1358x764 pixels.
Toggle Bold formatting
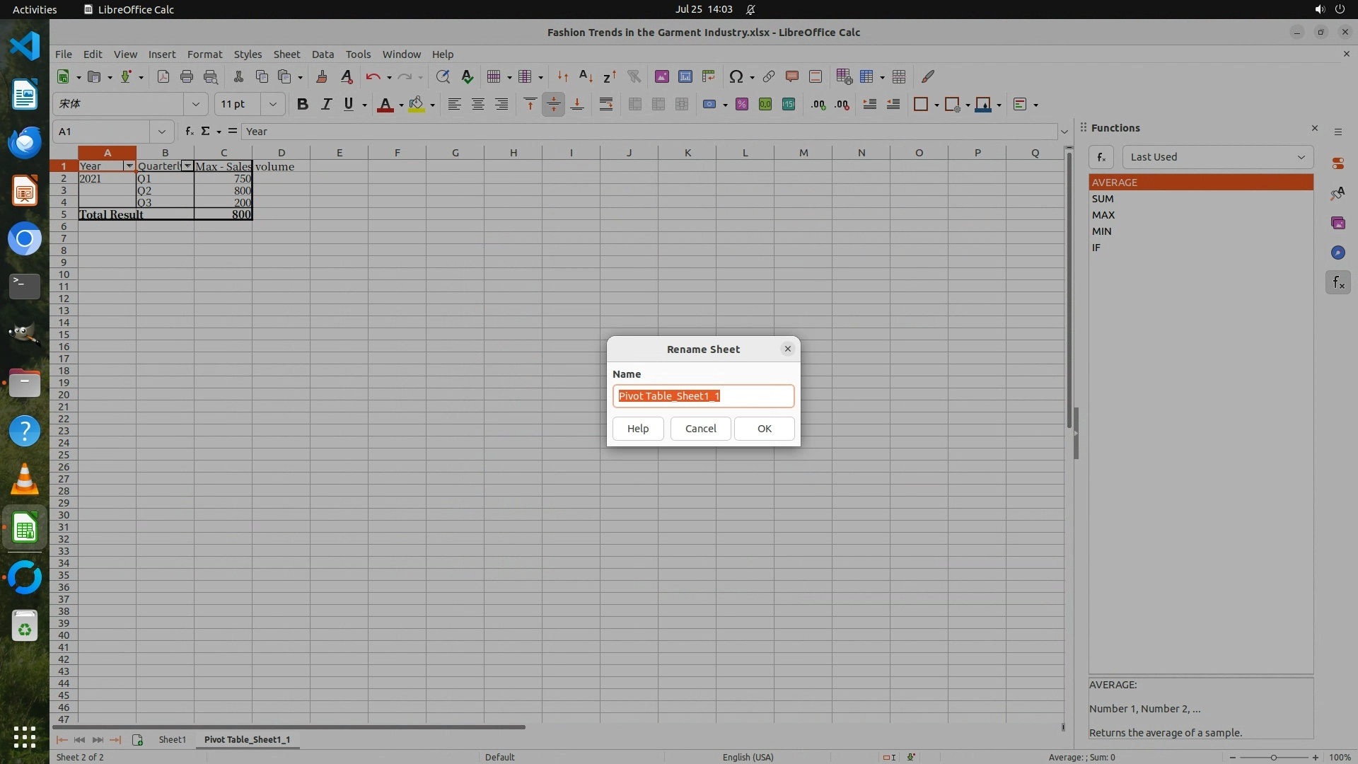pos(302,105)
